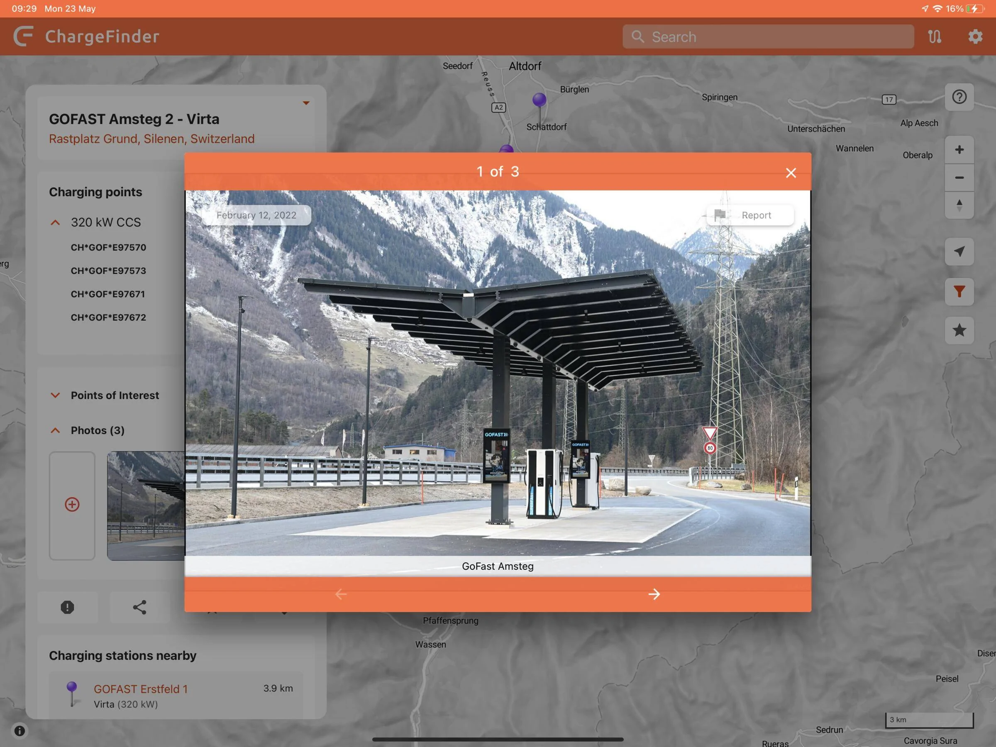Open favorites star button
Image resolution: width=996 pixels, height=747 pixels.
pyautogui.click(x=959, y=330)
